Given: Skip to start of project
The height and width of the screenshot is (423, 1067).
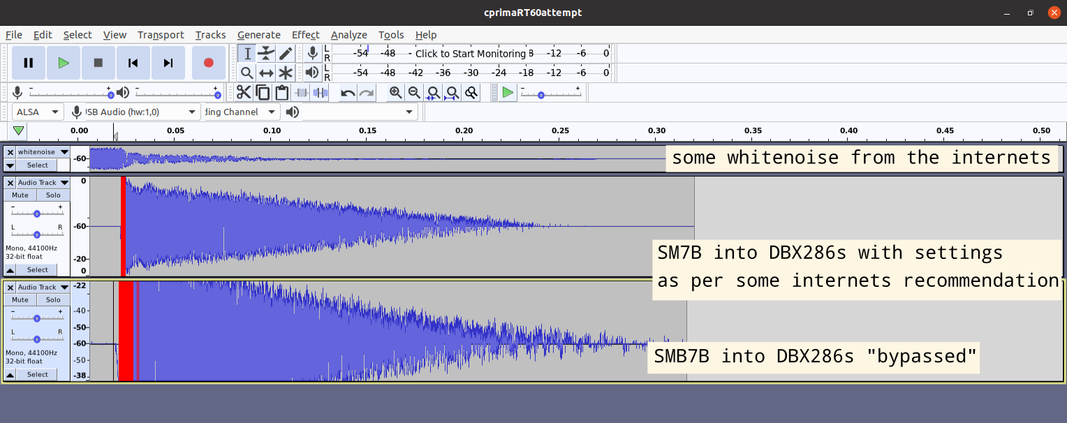Looking at the screenshot, I should (x=133, y=63).
